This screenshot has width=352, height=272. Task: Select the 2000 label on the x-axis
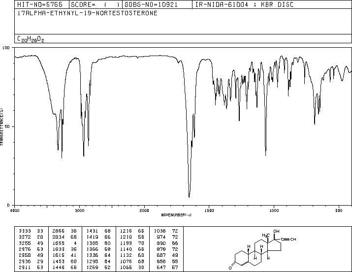click(x=144, y=211)
